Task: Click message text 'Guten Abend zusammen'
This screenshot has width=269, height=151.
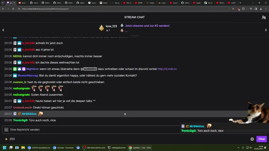Action: pos(47,95)
